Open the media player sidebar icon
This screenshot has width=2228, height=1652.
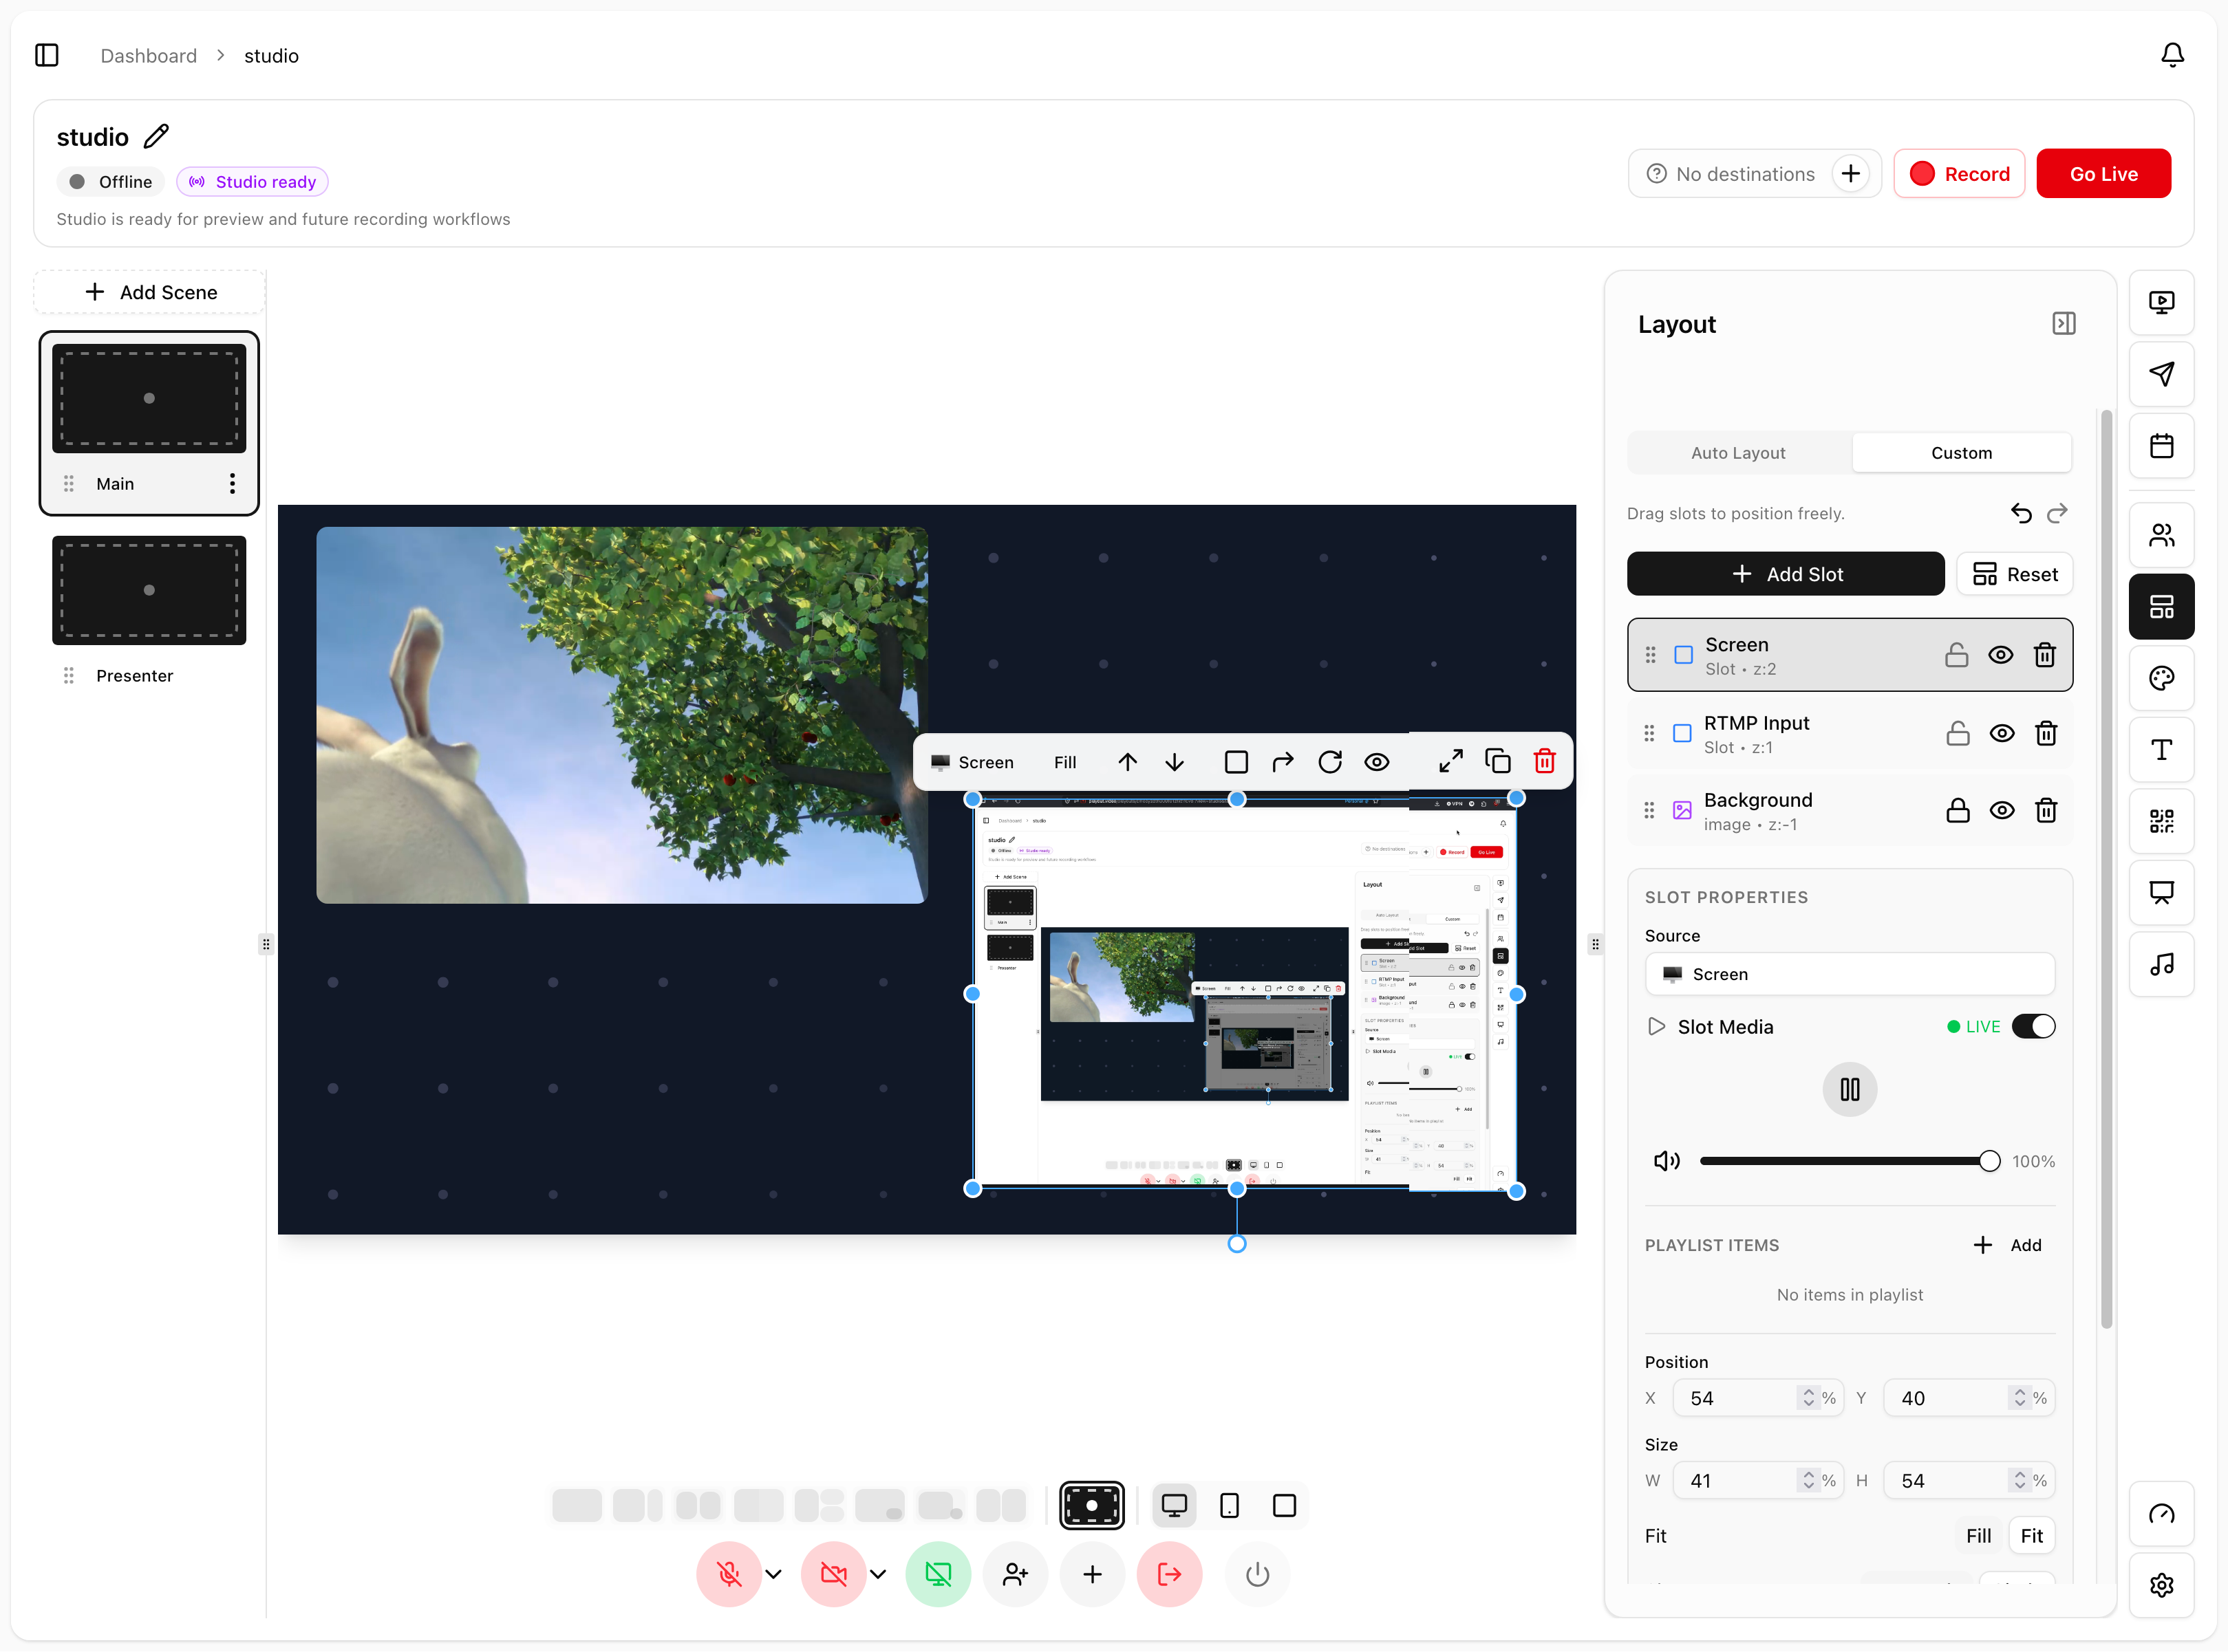(x=2161, y=302)
